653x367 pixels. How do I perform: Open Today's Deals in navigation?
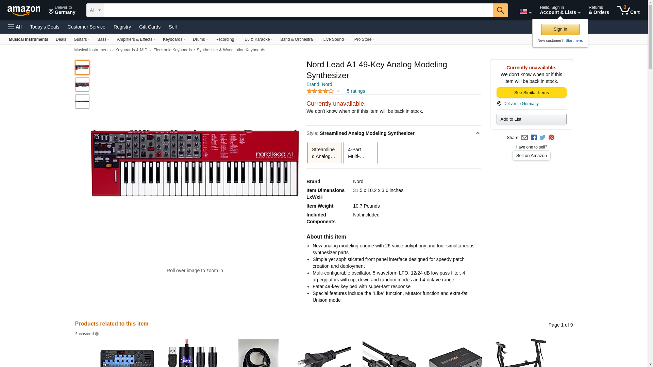click(x=45, y=27)
